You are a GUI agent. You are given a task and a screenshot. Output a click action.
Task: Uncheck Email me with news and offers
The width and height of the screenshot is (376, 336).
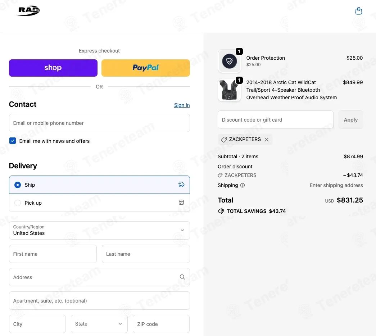(x=13, y=141)
